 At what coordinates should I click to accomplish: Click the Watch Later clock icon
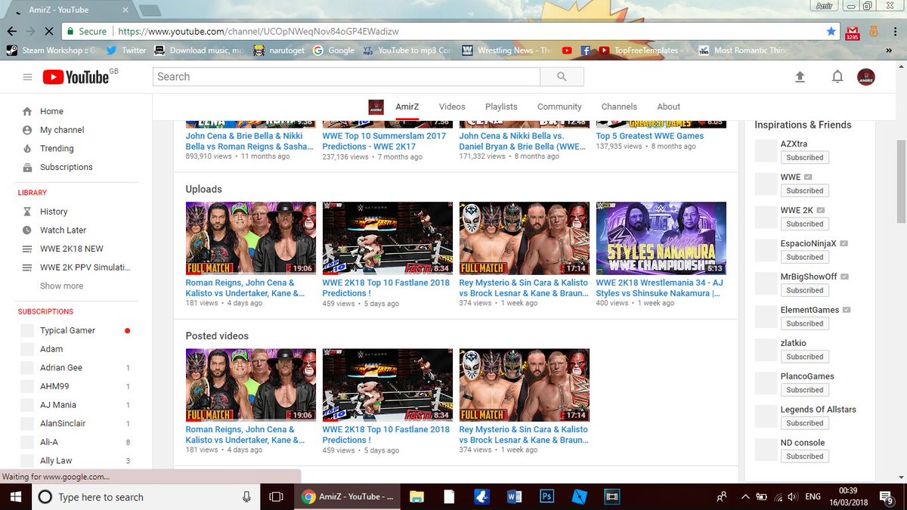tap(27, 230)
